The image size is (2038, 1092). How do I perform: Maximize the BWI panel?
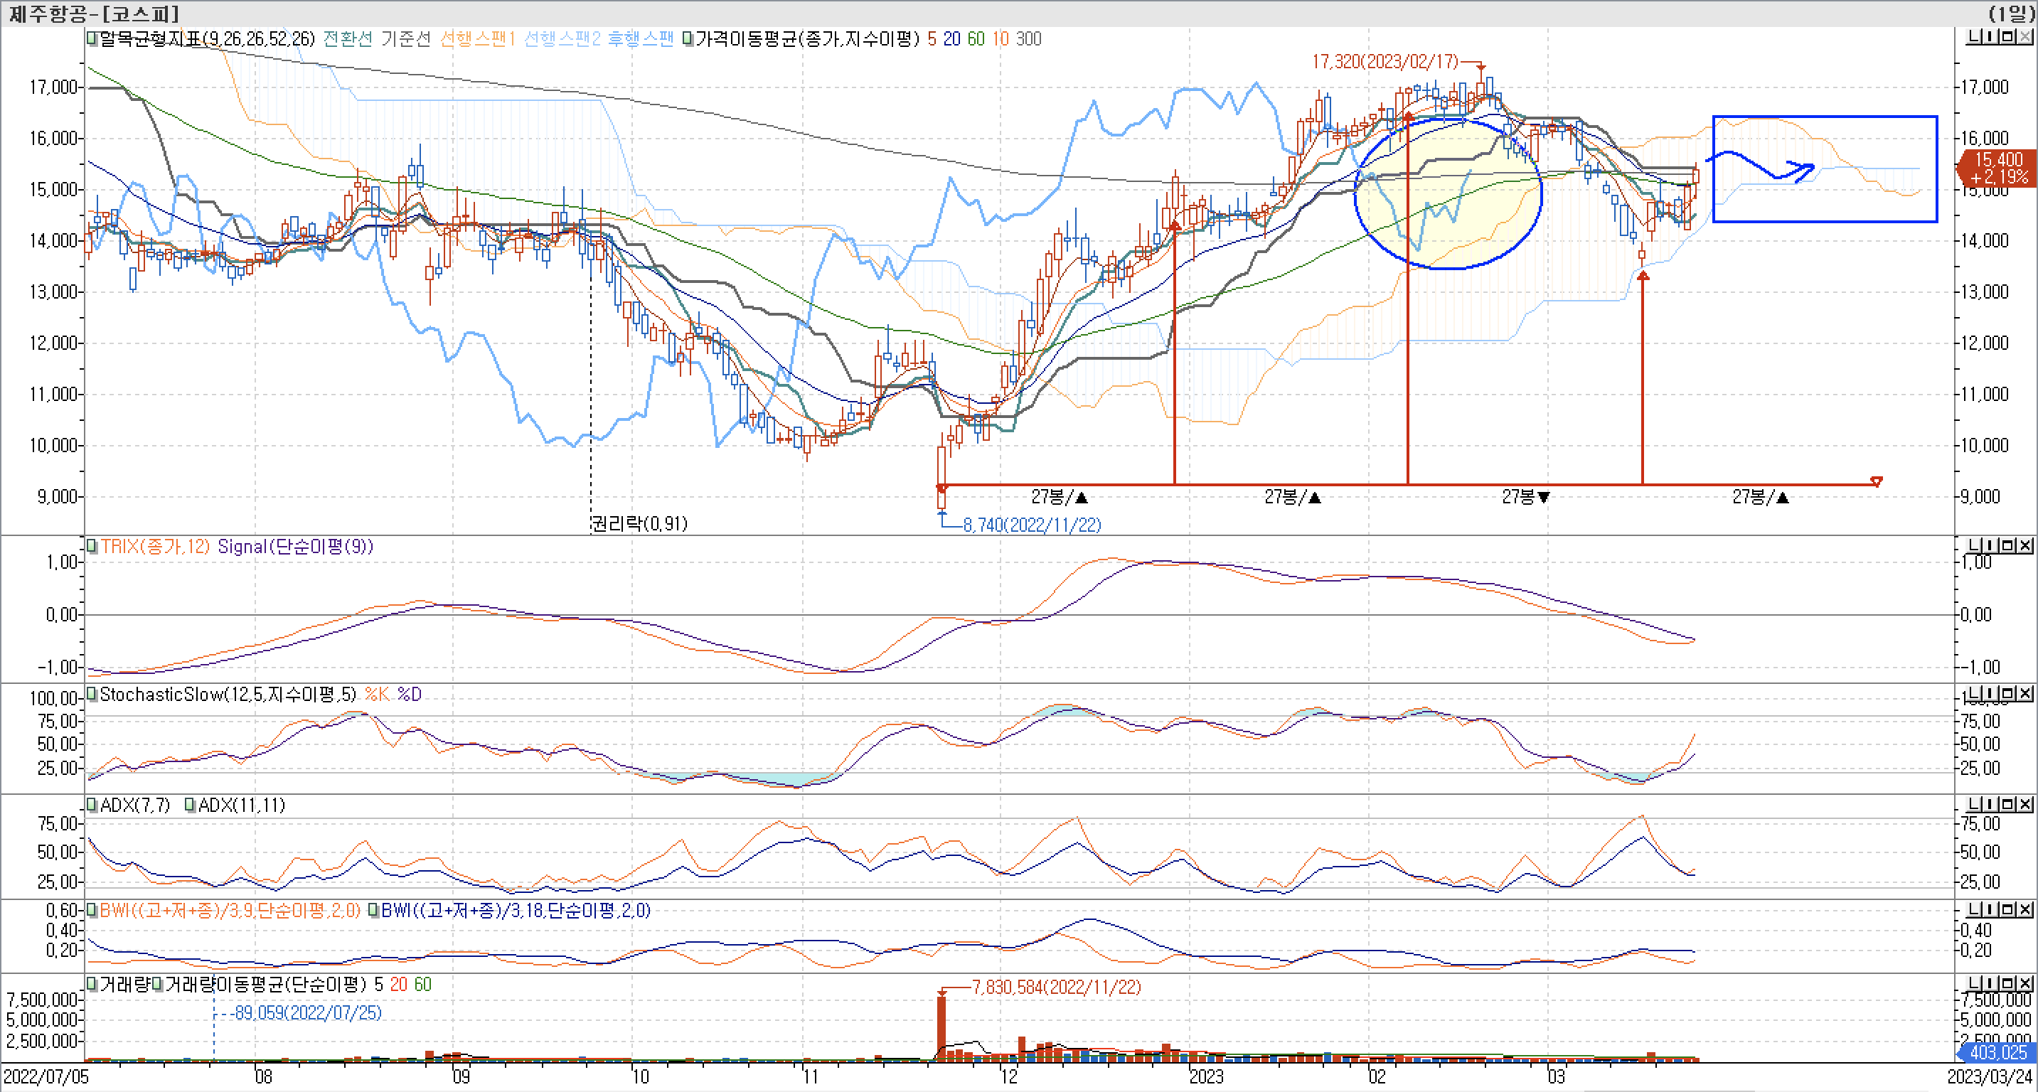[2008, 909]
